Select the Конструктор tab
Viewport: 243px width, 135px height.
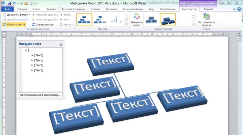click(x=189, y=9)
